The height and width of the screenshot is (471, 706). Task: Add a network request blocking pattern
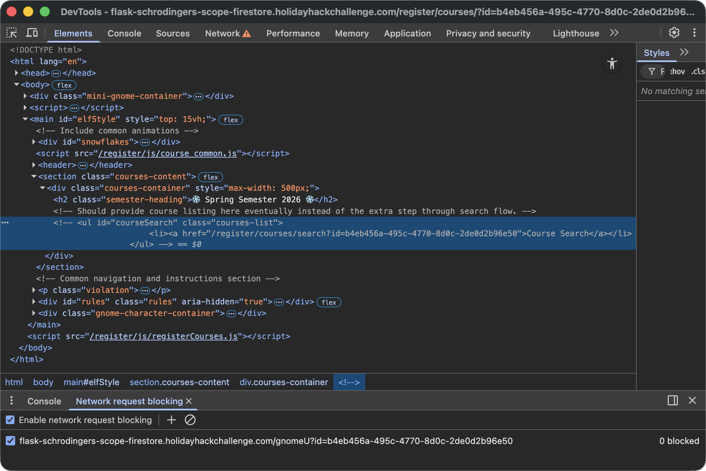171,420
